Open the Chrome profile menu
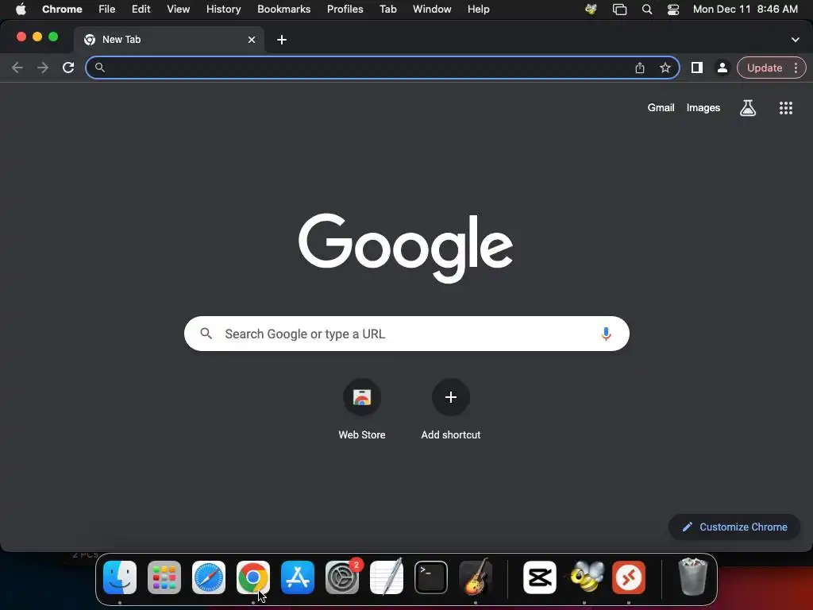The image size is (813, 610). coord(722,68)
